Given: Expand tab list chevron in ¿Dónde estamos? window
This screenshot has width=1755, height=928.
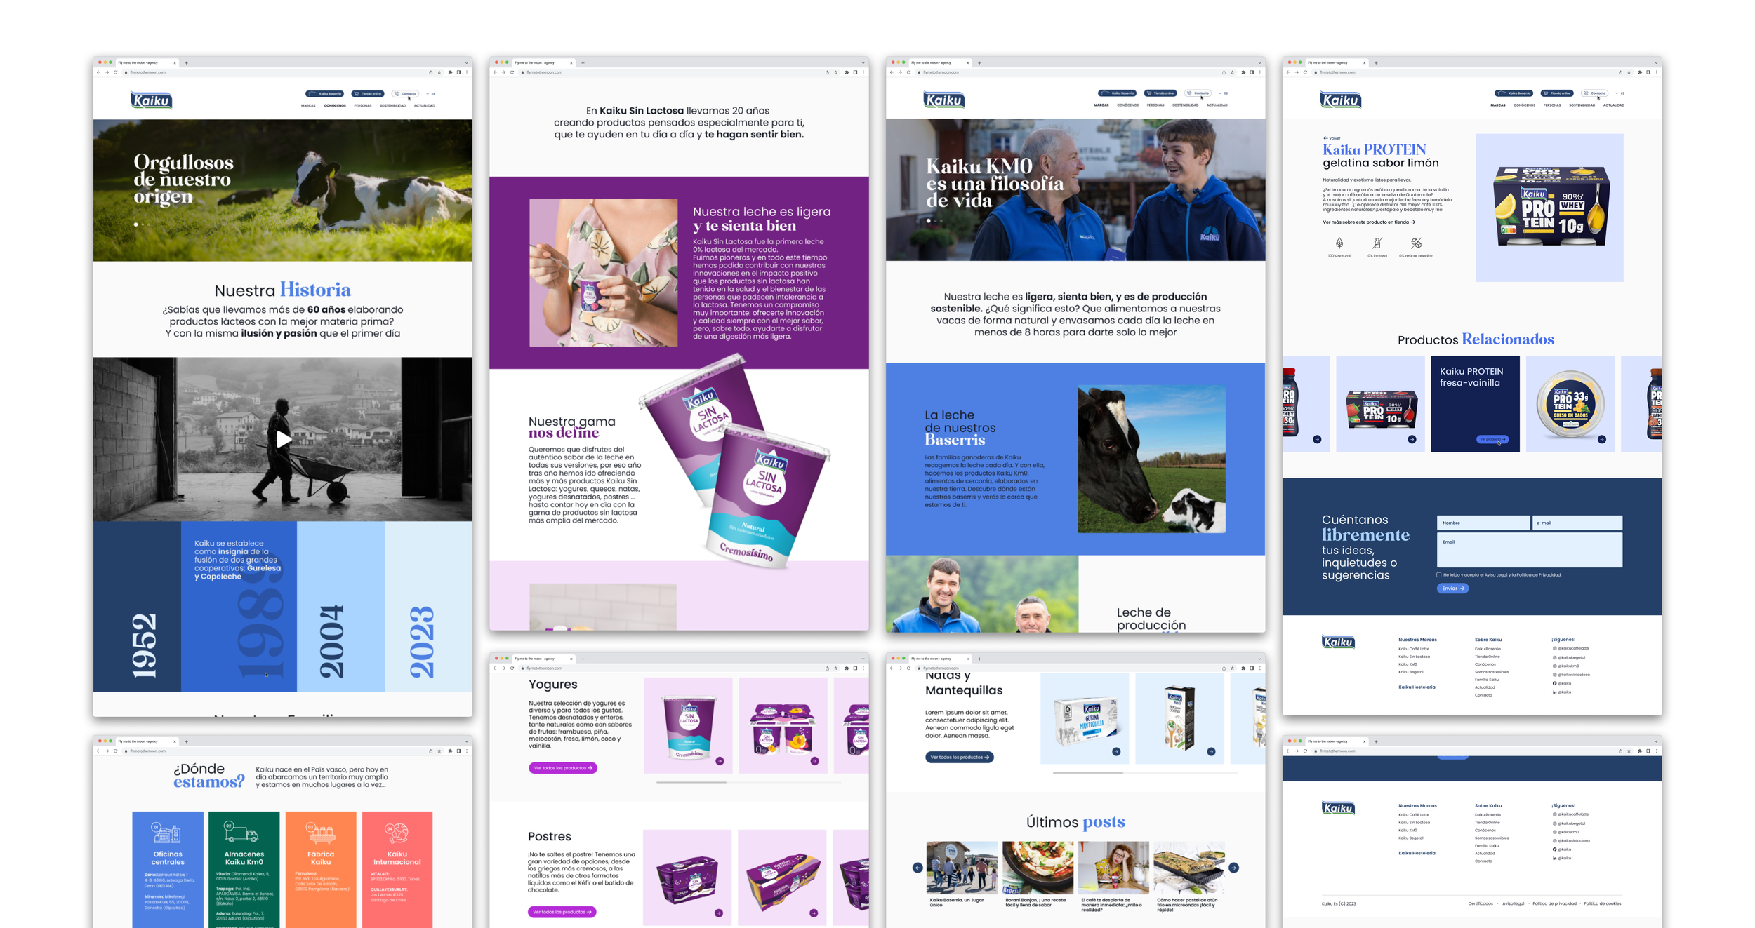Looking at the screenshot, I should pos(466,741).
